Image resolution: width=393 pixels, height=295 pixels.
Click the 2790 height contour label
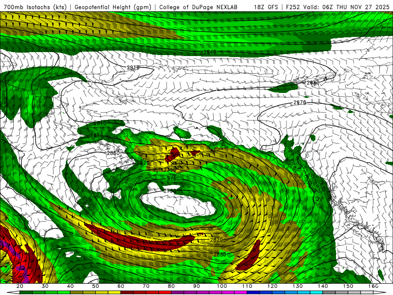pos(170,170)
